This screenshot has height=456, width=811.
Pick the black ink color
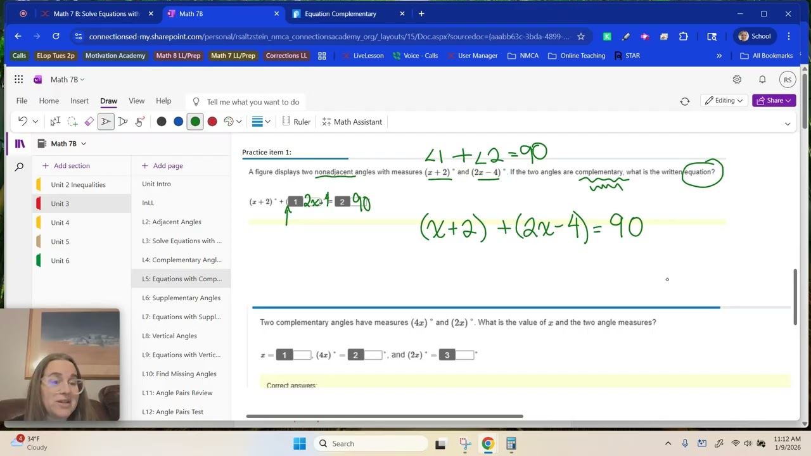(162, 122)
